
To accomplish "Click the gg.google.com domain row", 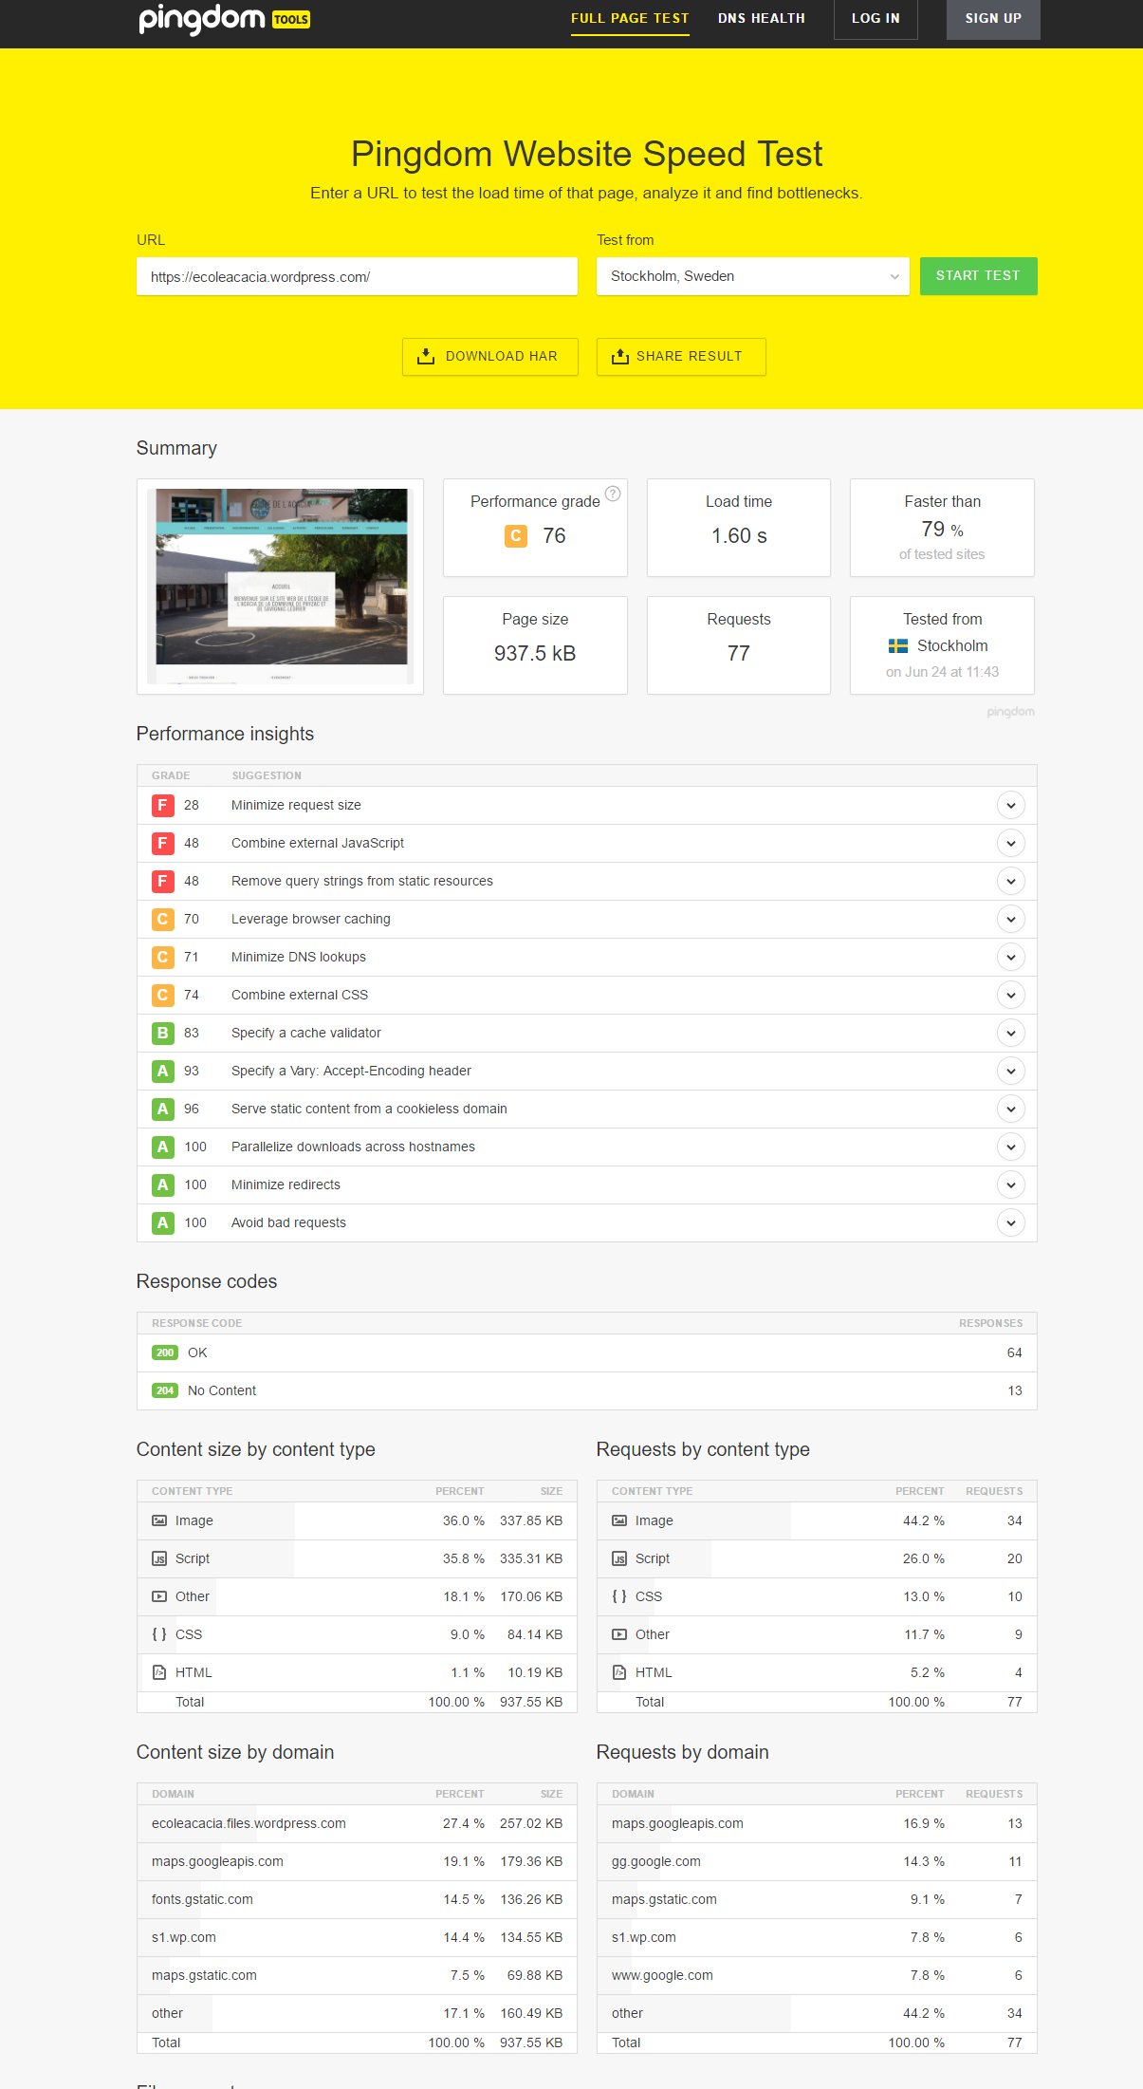I will pyautogui.click(x=817, y=1861).
